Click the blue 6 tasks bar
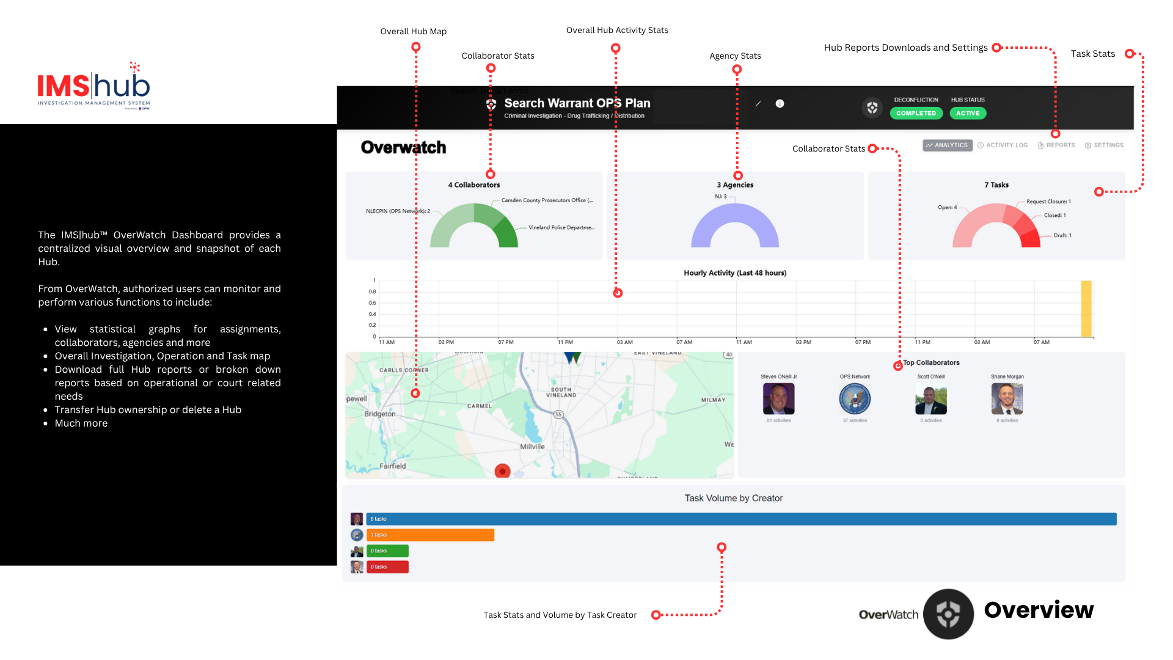This screenshot has width=1173, height=660. coord(741,519)
